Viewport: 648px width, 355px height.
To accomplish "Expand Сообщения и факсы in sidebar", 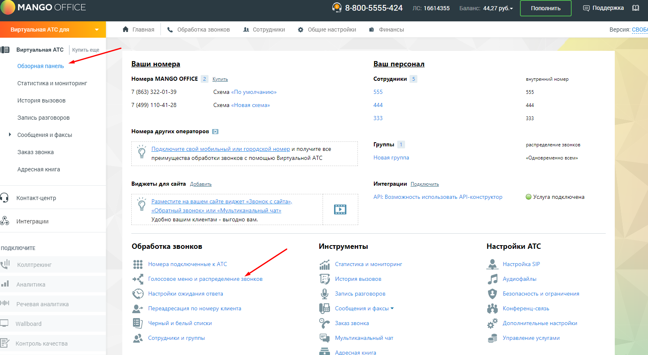I will (x=10, y=134).
